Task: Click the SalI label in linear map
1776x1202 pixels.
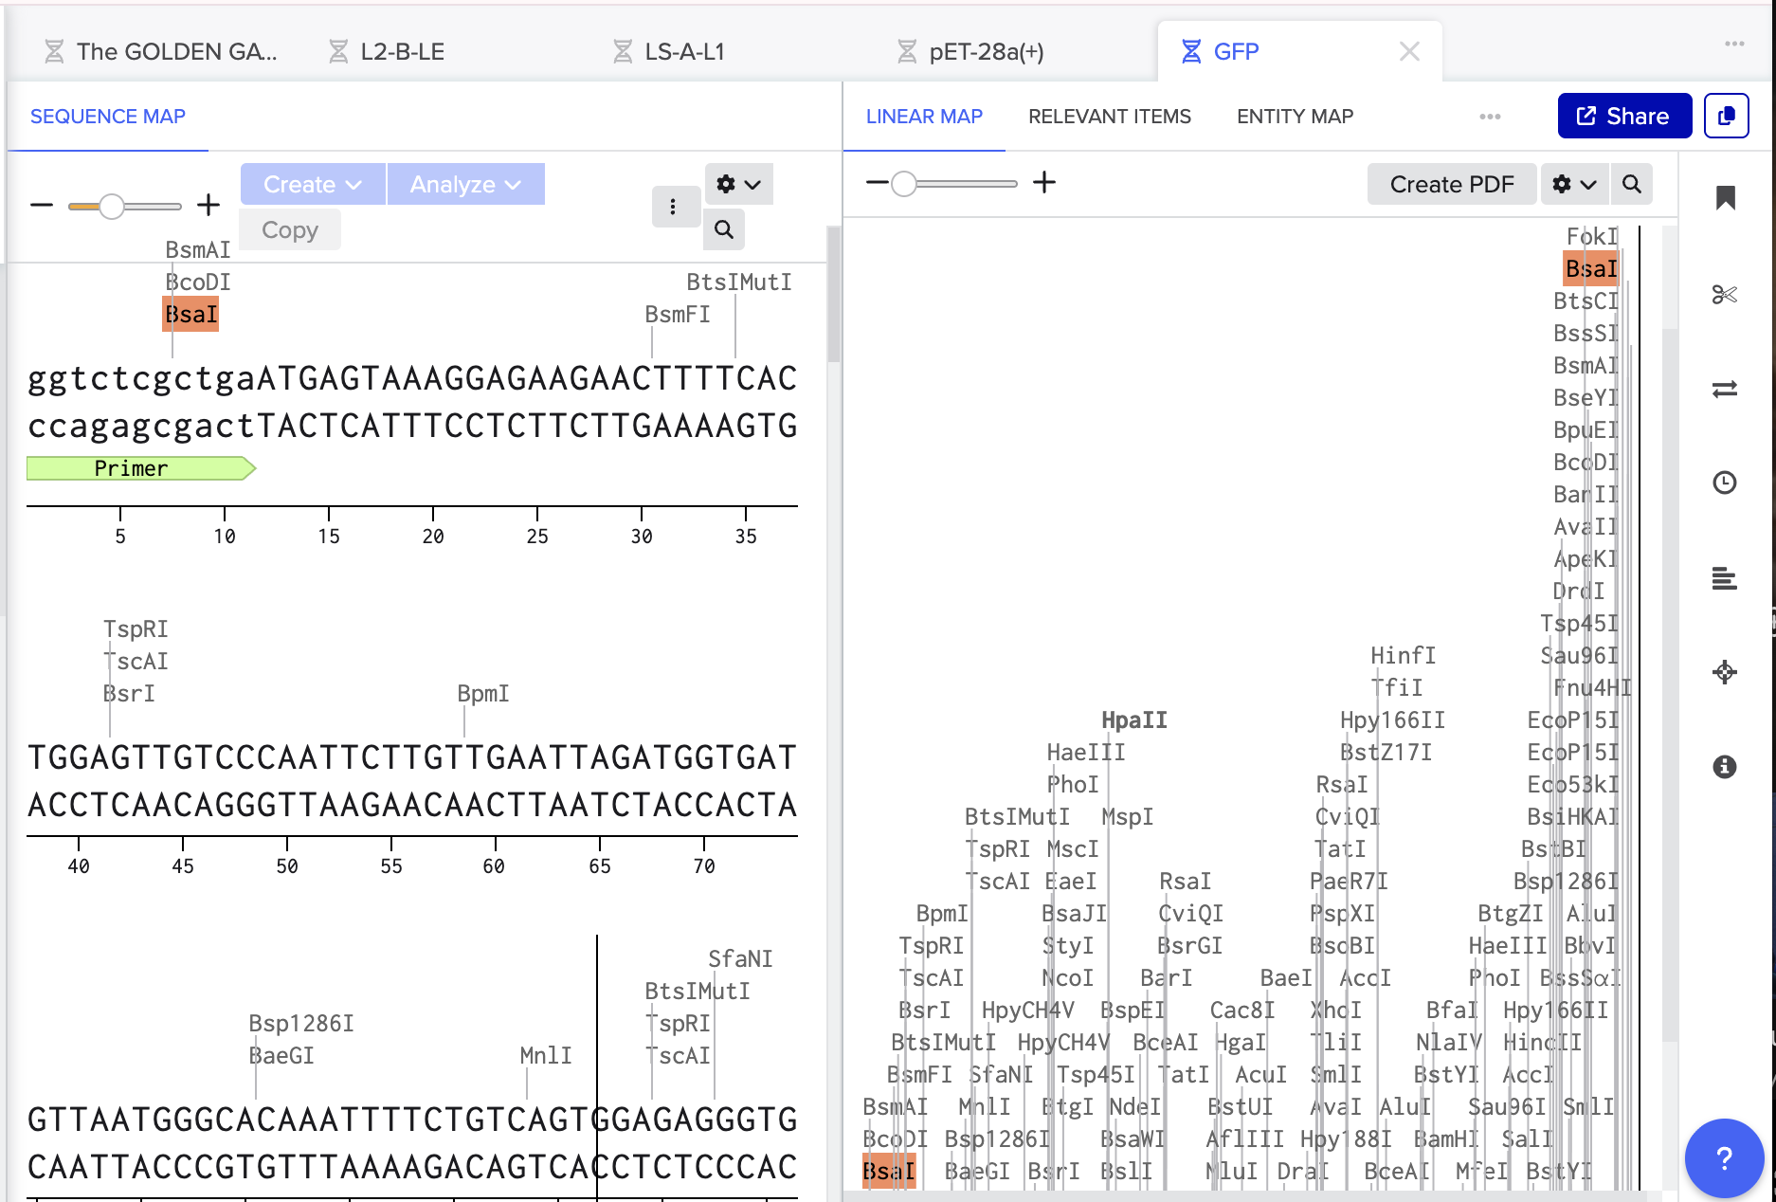Action: pos(1527,1138)
